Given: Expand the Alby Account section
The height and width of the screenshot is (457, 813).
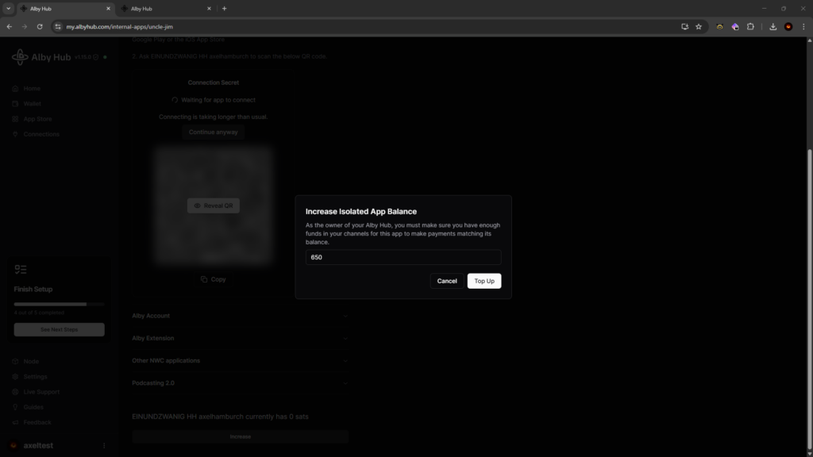Looking at the screenshot, I should click(x=240, y=316).
